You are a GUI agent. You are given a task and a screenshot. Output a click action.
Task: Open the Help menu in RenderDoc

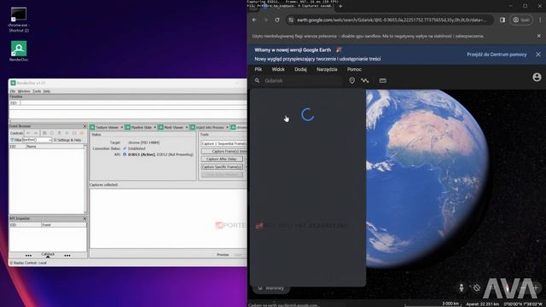[47, 91]
